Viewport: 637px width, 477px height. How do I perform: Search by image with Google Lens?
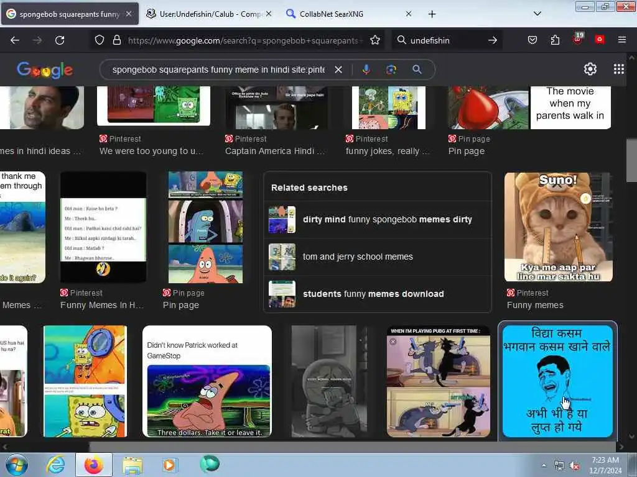(x=391, y=70)
